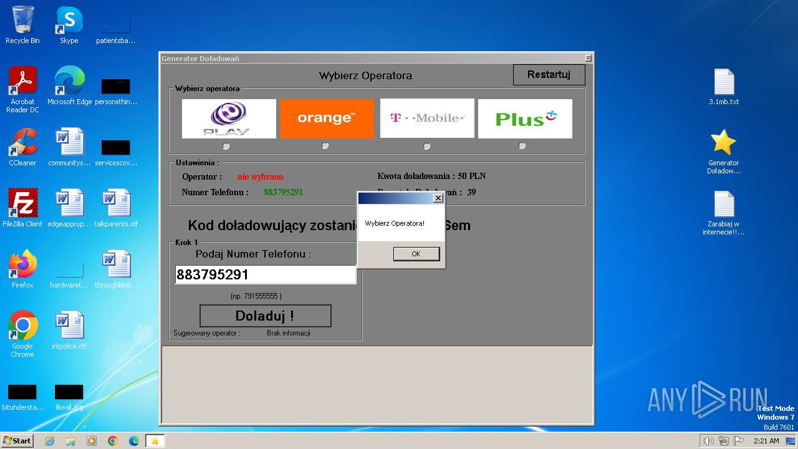This screenshot has height=449, width=798.
Task: Select the talkparents.rtf document icon
Action: click(x=116, y=208)
